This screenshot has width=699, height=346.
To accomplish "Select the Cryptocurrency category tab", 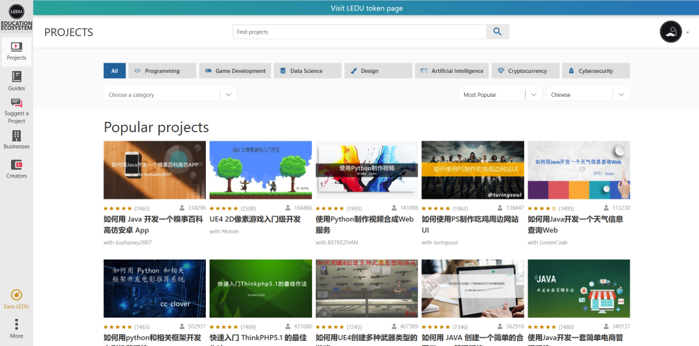I will 526,71.
